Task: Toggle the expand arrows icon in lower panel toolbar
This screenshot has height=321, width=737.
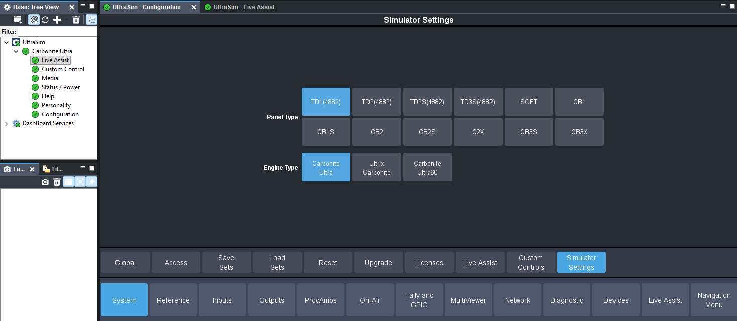Action: click(80, 182)
